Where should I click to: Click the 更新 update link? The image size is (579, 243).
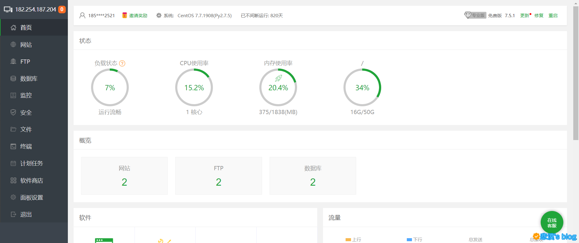pyautogui.click(x=525, y=15)
